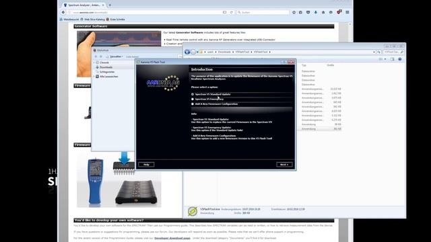Sort Explorer files by Größe column
431x242 pixels.
click(x=331, y=65)
